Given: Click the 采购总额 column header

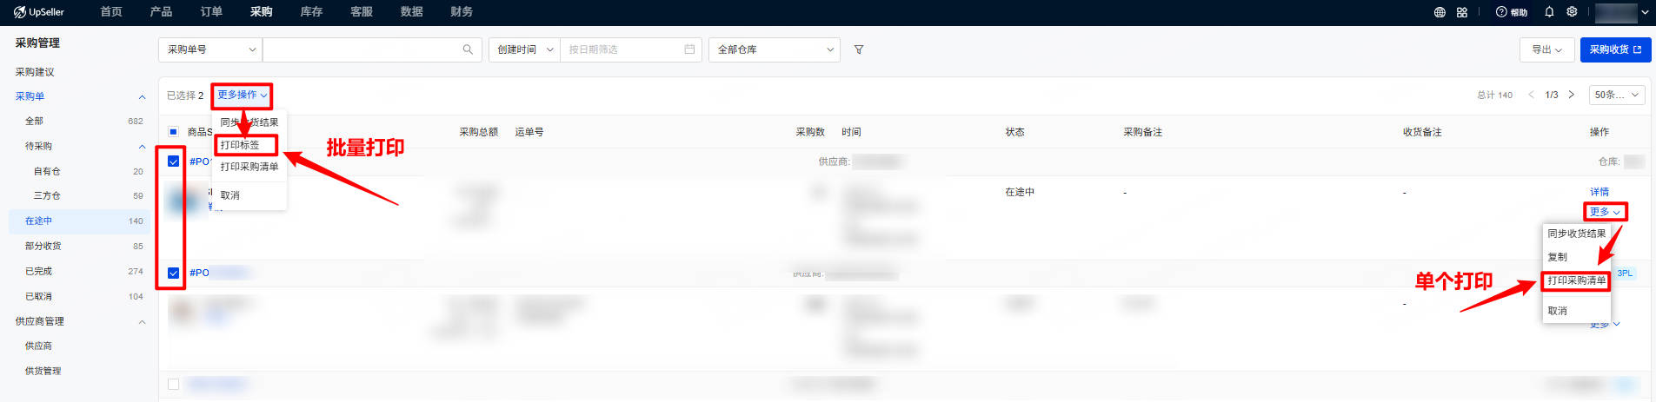Looking at the screenshot, I should (x=479, y=132).
